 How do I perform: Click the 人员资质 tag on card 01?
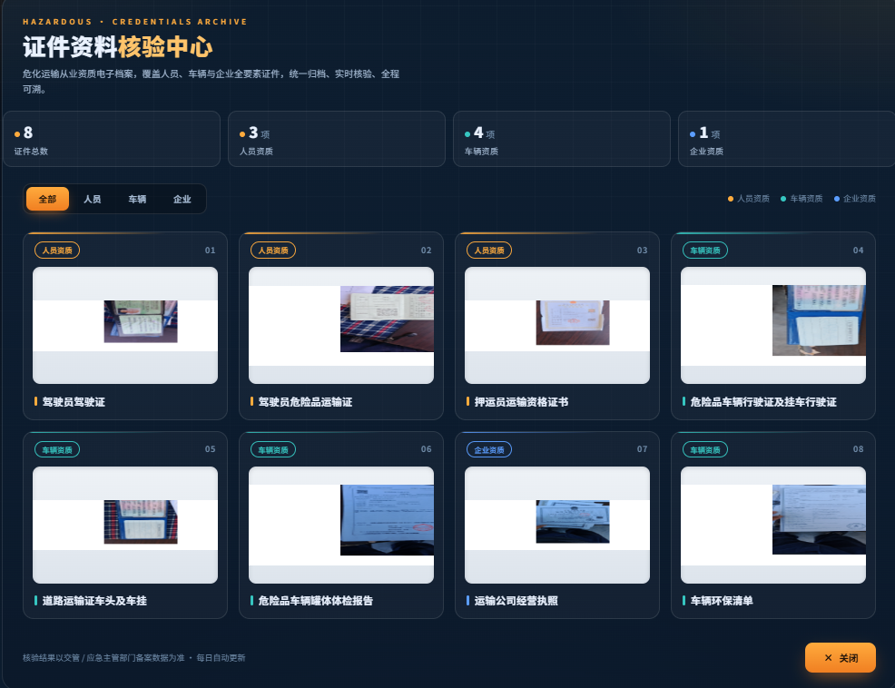[x=57, y=251]
